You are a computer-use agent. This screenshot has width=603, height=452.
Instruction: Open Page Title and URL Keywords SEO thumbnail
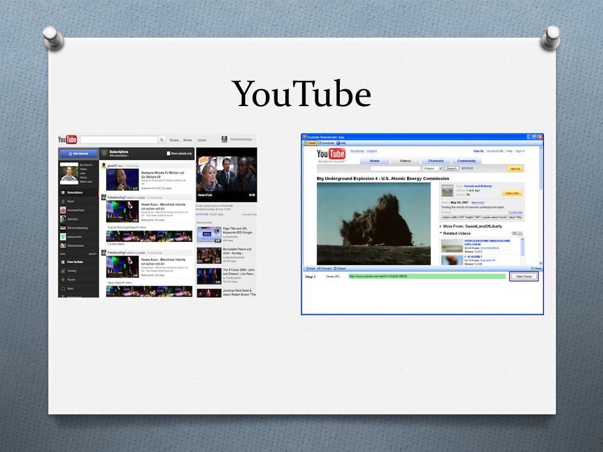pos(209,234)
